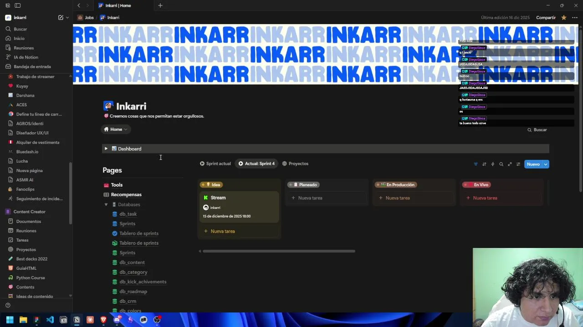Screen dimensions: 583x327
Task: Click the Windows Start button
Action: pyautogui.click(x=10, y=320)
